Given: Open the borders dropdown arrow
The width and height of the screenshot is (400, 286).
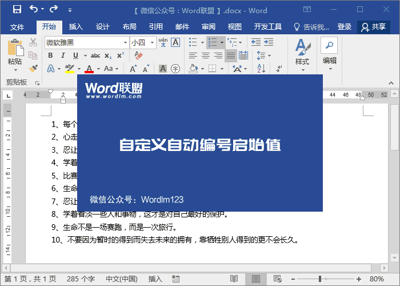Looking at the screenshot, I should coord(222,69).
